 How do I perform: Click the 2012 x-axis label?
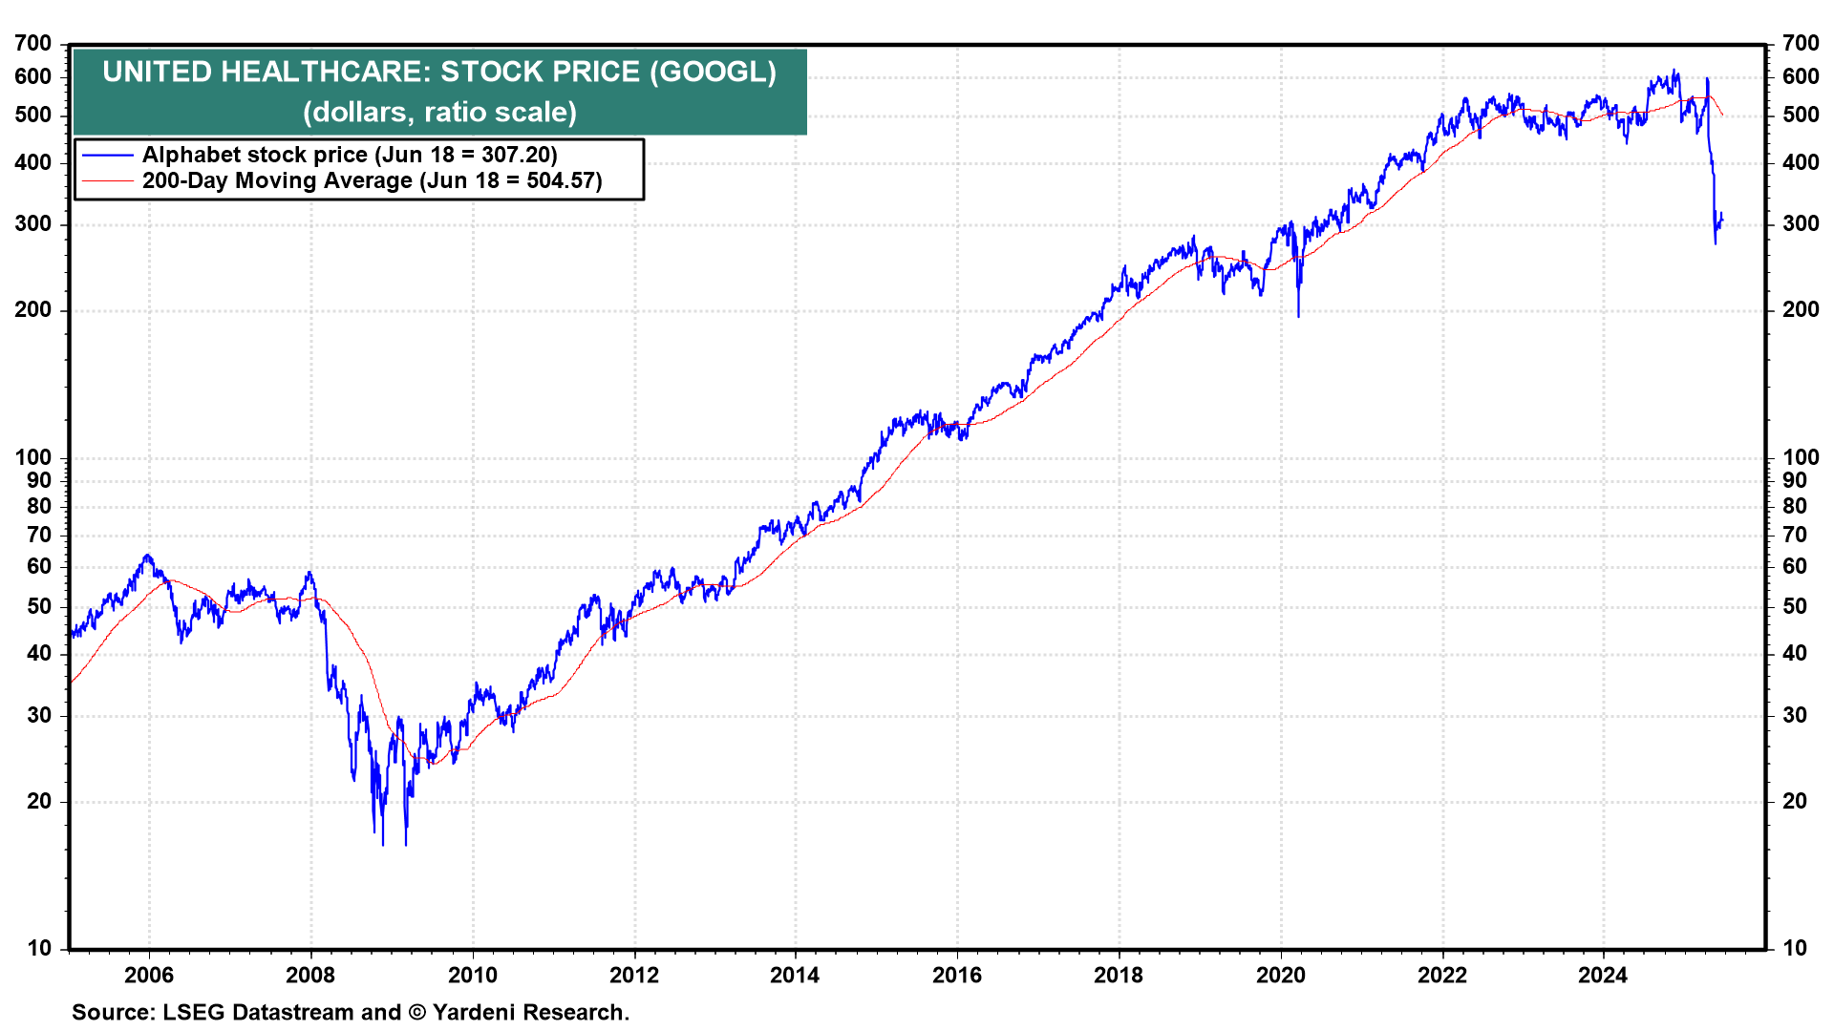point(634,975)
